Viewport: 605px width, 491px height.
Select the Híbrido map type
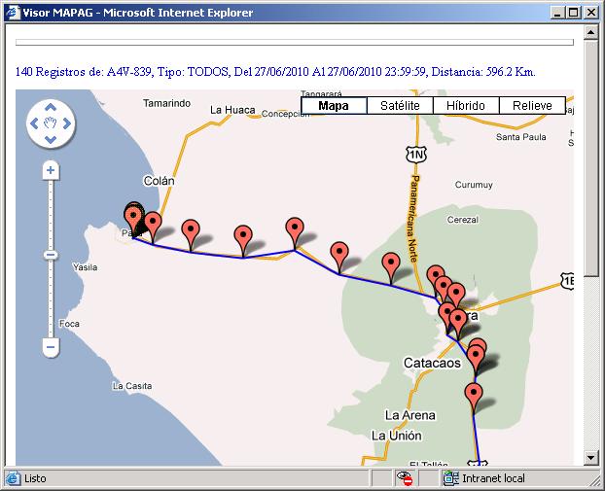click(x=466, y=106)
